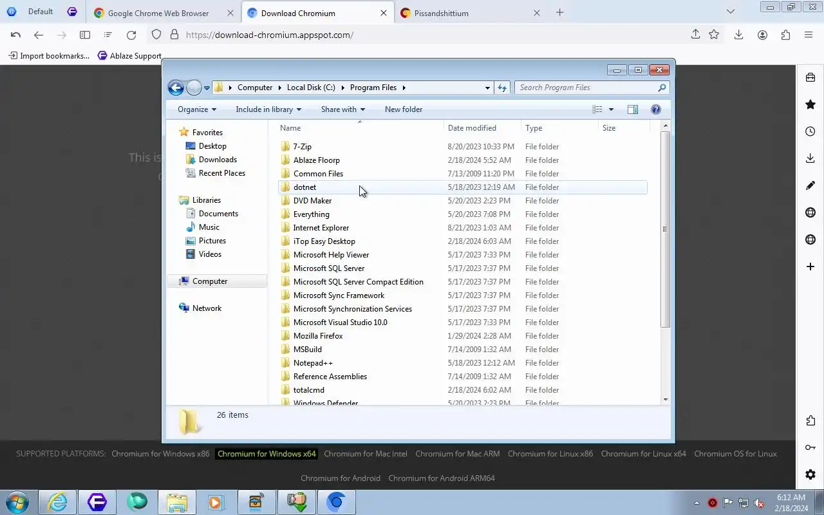Add a sidebar item with the plus icon
The height and width of the screenshot is (515, 824).
810,267
